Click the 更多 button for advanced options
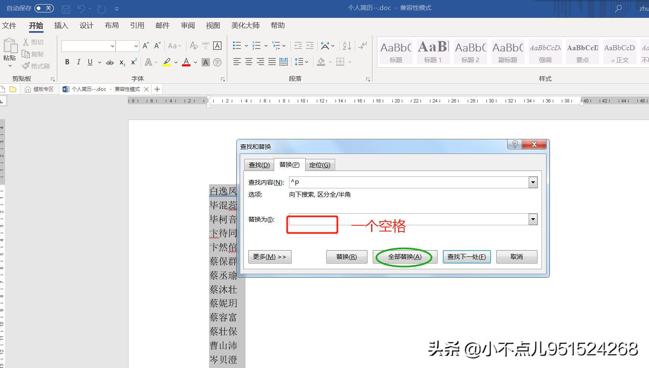This screenshot has height=368, width=649. (x=270, y=257)
